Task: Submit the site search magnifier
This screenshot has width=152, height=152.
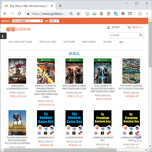Action: (x=141, y=35)
